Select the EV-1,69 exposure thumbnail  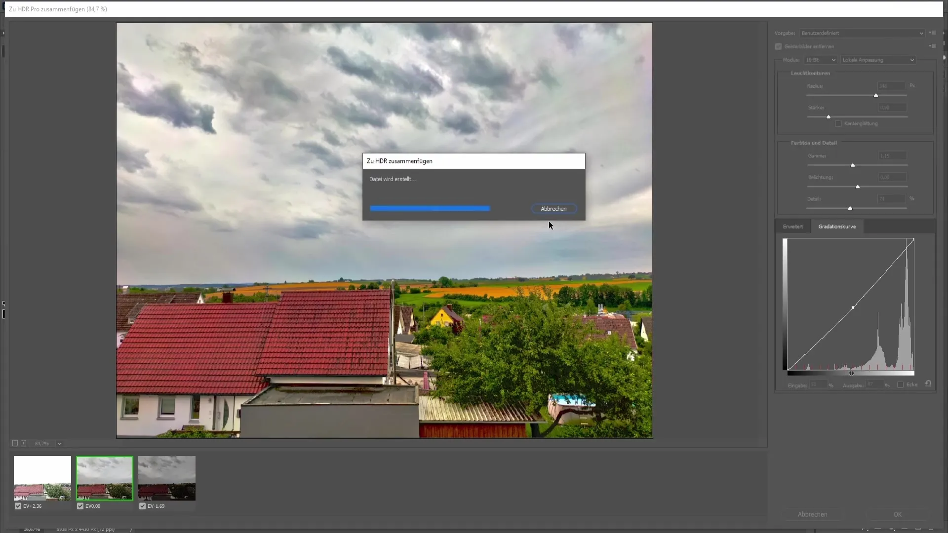tap(167, 478)
